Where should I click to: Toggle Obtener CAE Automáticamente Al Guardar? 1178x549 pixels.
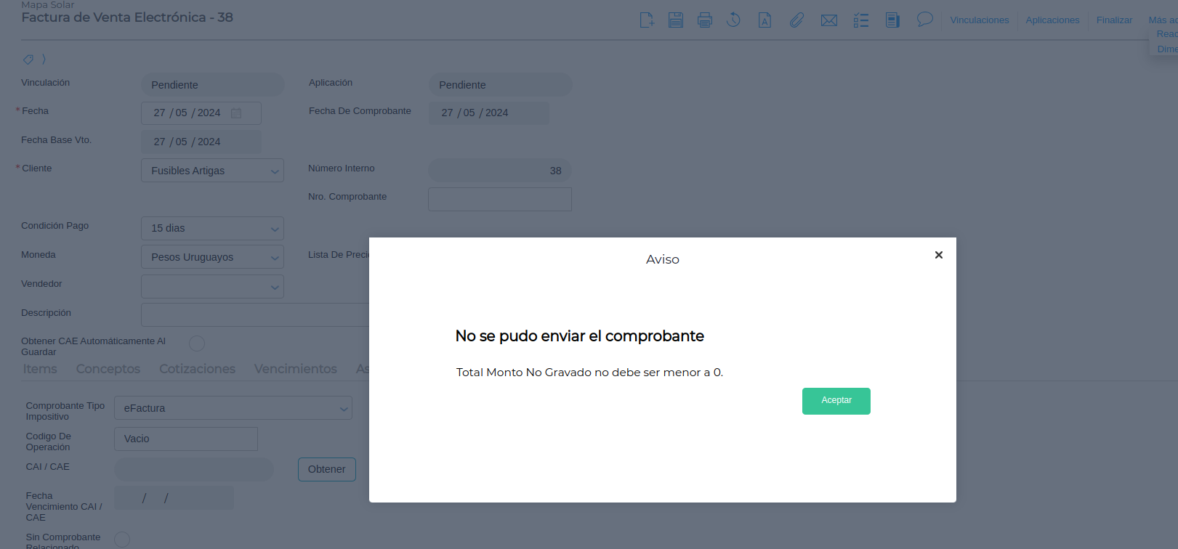coord(197,343)
